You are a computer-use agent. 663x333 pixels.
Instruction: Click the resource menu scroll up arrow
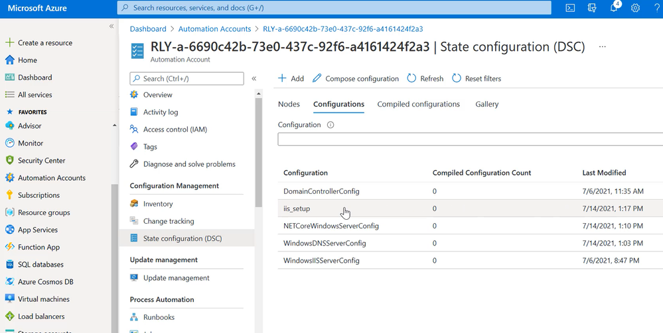[x=259, y=93]
